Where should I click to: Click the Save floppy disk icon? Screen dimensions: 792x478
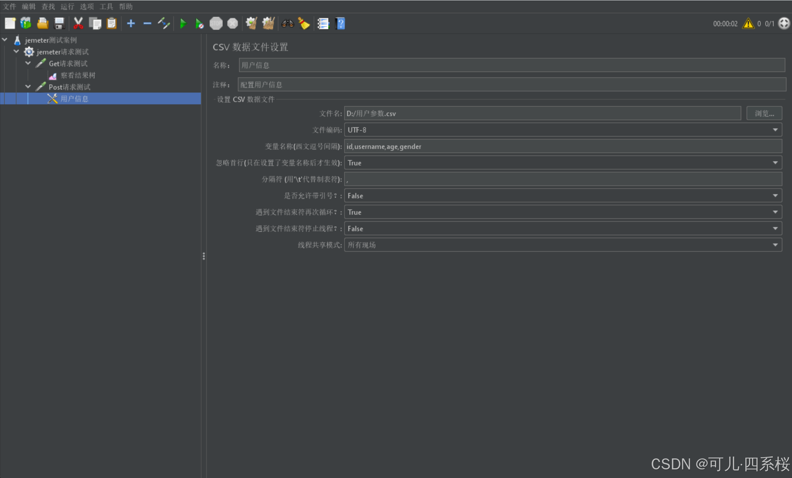(59, 23)
